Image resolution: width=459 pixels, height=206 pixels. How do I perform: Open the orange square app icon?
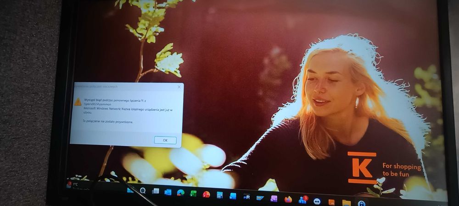point(331,202)
